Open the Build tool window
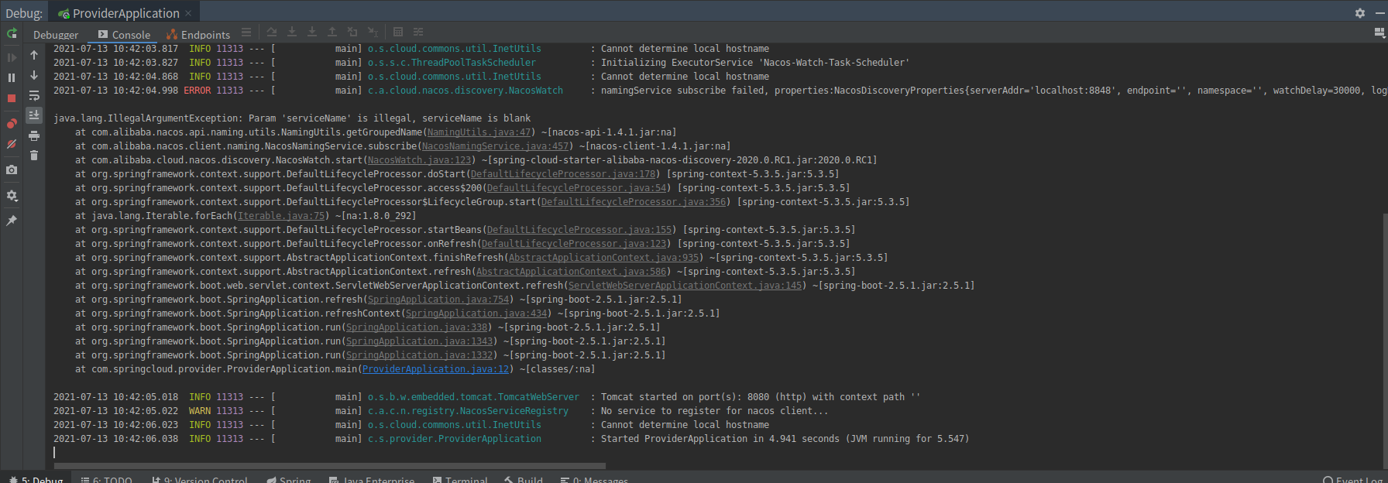The height and width of the screenshot is (483, 1388). click(x=524, y=480)
